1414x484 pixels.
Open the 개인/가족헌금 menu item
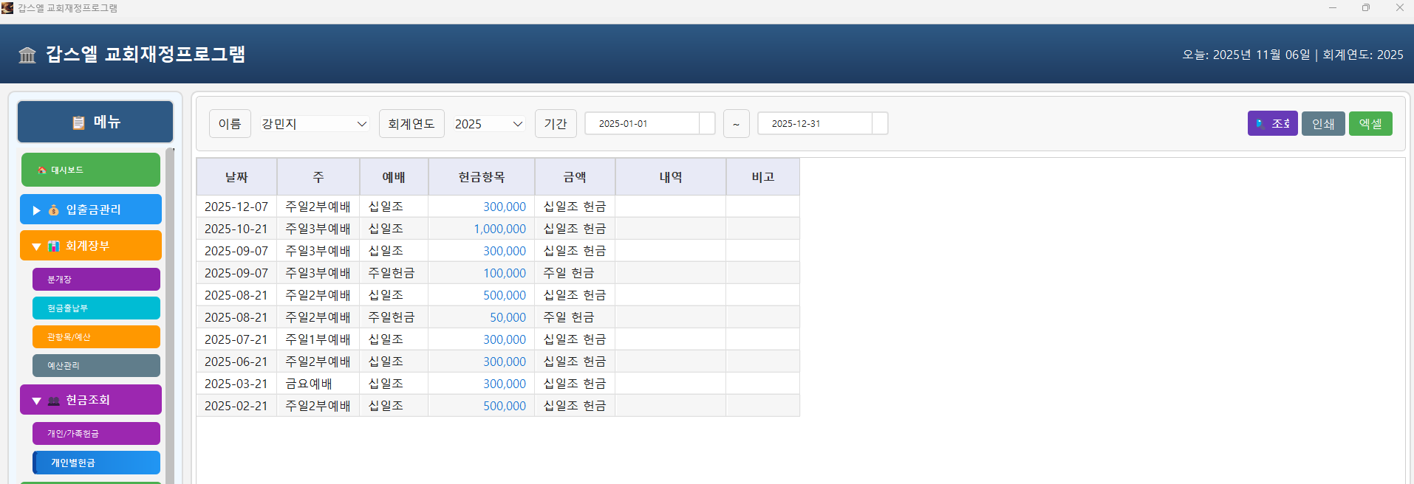pyautogui.click(x=96, y=434)
